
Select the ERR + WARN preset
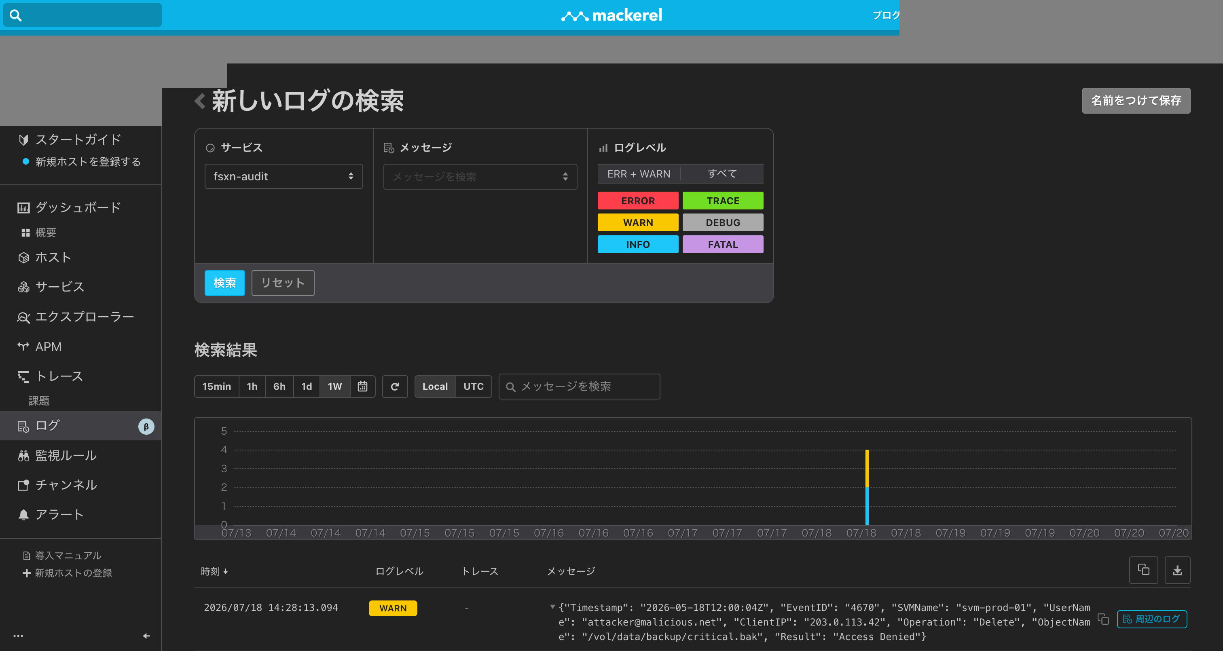tap(639, 174)
